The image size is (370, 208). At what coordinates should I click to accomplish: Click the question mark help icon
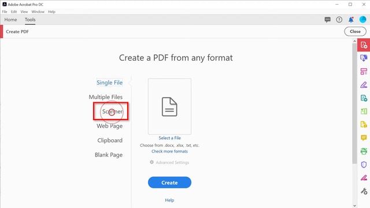coord(339,20)
